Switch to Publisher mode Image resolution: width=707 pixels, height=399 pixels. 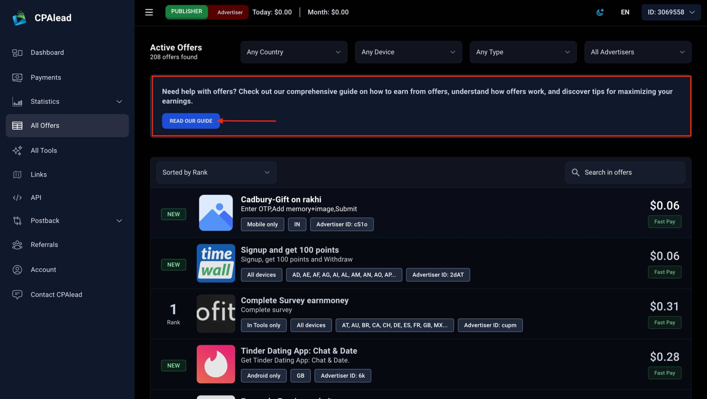186,12
